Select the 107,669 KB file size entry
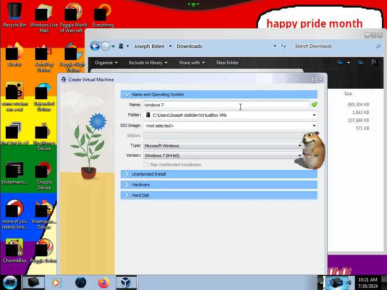 coord(358,120)
